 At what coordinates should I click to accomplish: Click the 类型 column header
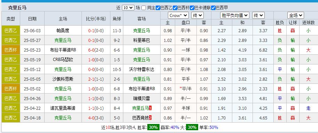[x=11, y=19]
